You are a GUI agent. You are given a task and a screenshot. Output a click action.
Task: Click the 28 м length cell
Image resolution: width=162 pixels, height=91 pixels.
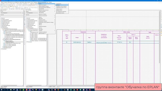click(x=130, y=42)
